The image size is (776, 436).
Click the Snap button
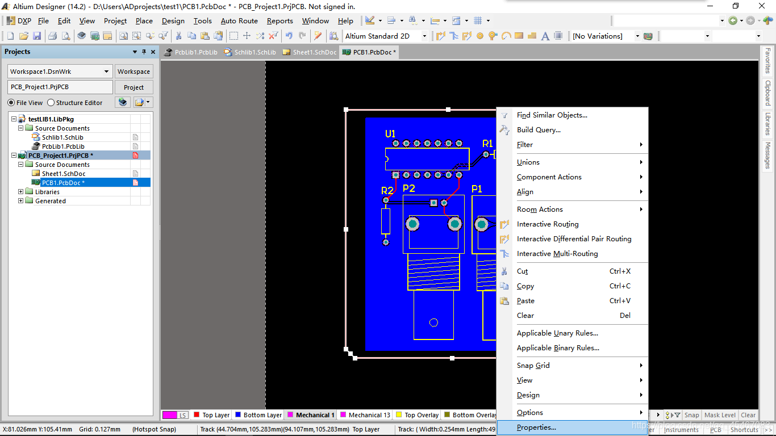[691, 415]
